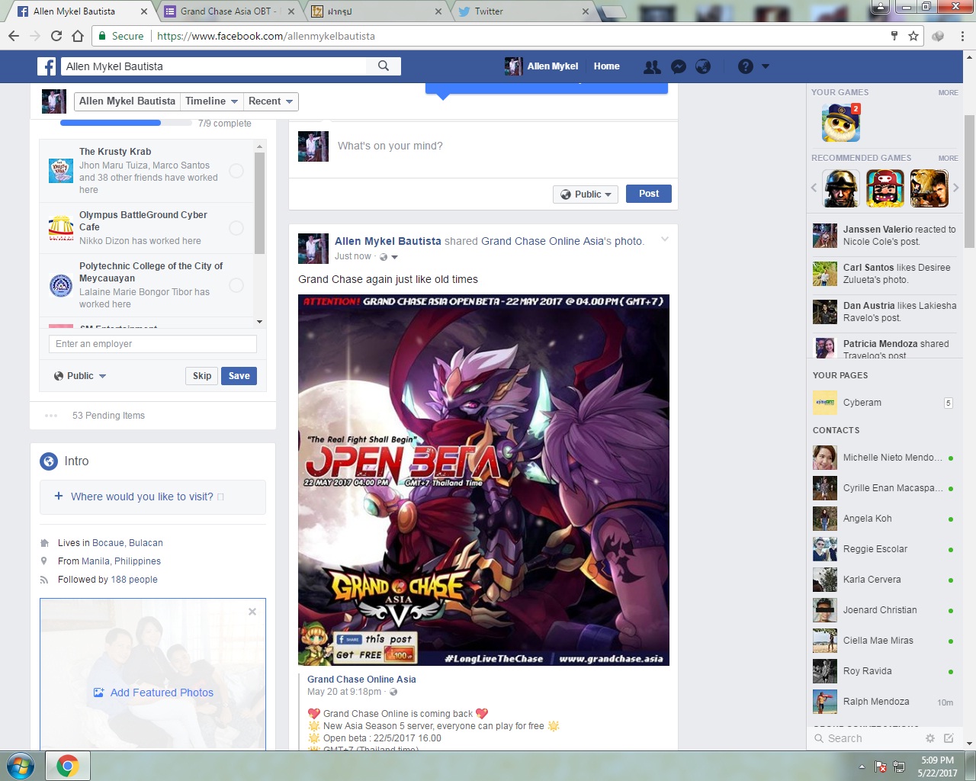Open the Grand Chase Open Beta photo
Viewport: 976px width, 781px height.
483,480
